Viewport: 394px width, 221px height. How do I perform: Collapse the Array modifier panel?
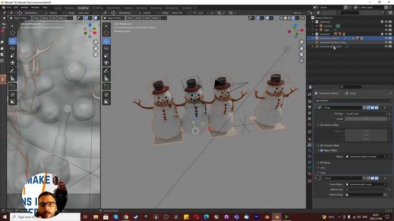pos(316,108)
